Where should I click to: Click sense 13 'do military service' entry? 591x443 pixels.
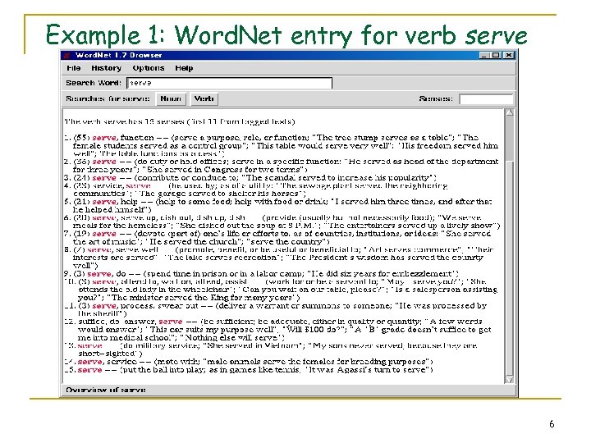[x=271, y=349]
